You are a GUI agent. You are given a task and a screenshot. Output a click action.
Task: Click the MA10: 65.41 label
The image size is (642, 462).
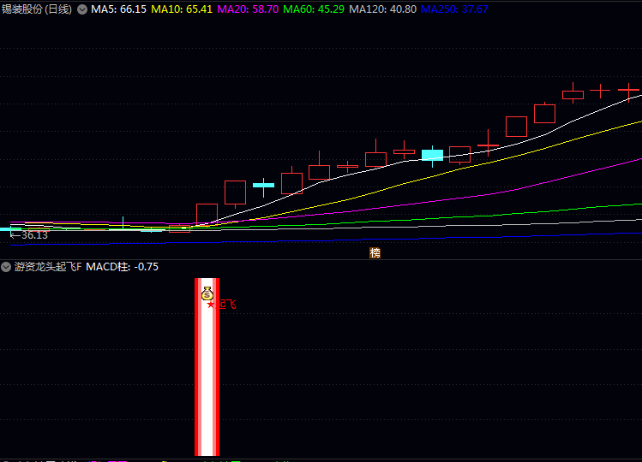click(182, 9)
